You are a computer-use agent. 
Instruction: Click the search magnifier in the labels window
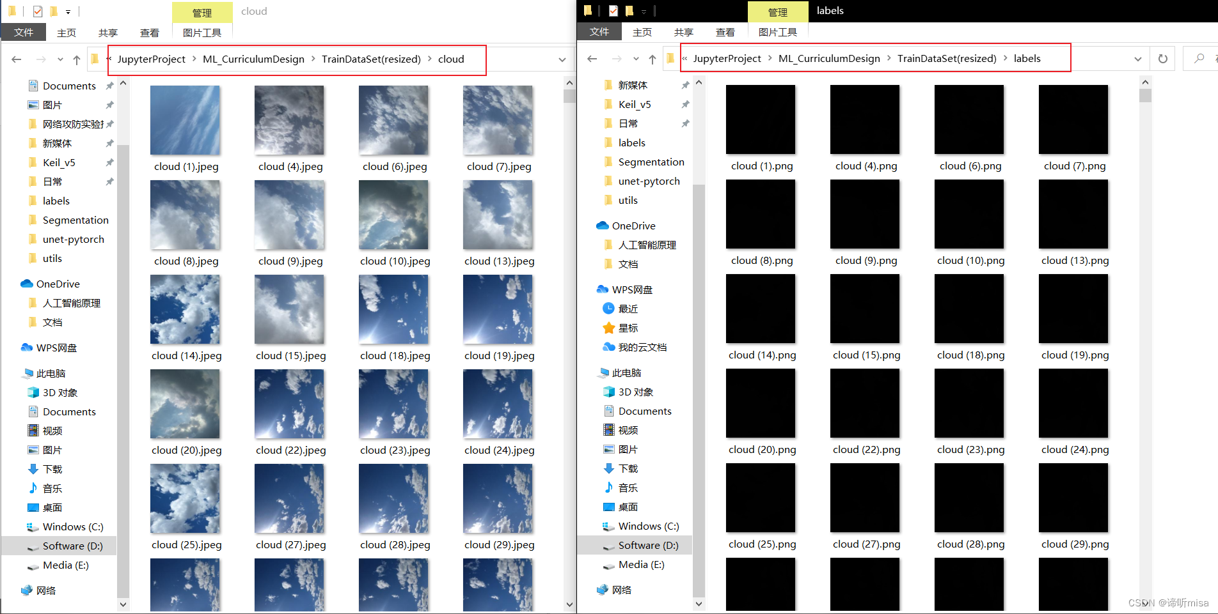pyautogui.click(x=1199, y=59)
